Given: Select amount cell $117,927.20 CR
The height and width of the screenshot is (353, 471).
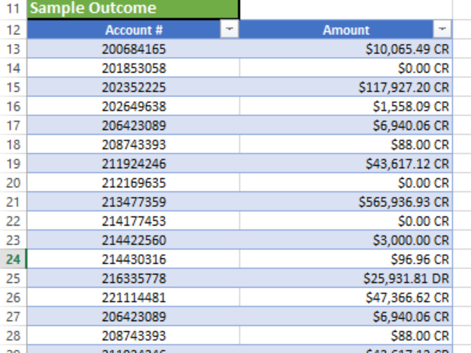Looking at the screenshot, I should click(x=346, y=88).
